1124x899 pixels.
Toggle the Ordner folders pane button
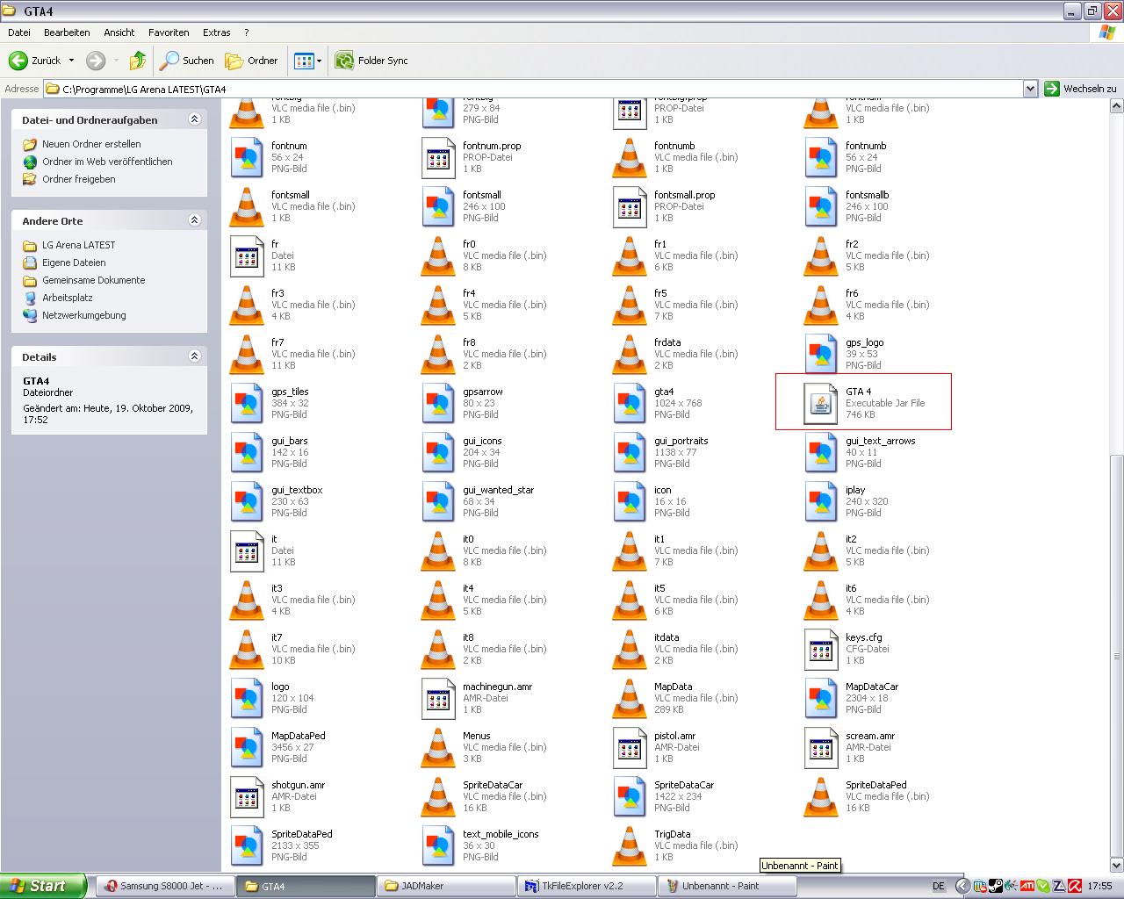pyautogui.click(x=251, y=61)
